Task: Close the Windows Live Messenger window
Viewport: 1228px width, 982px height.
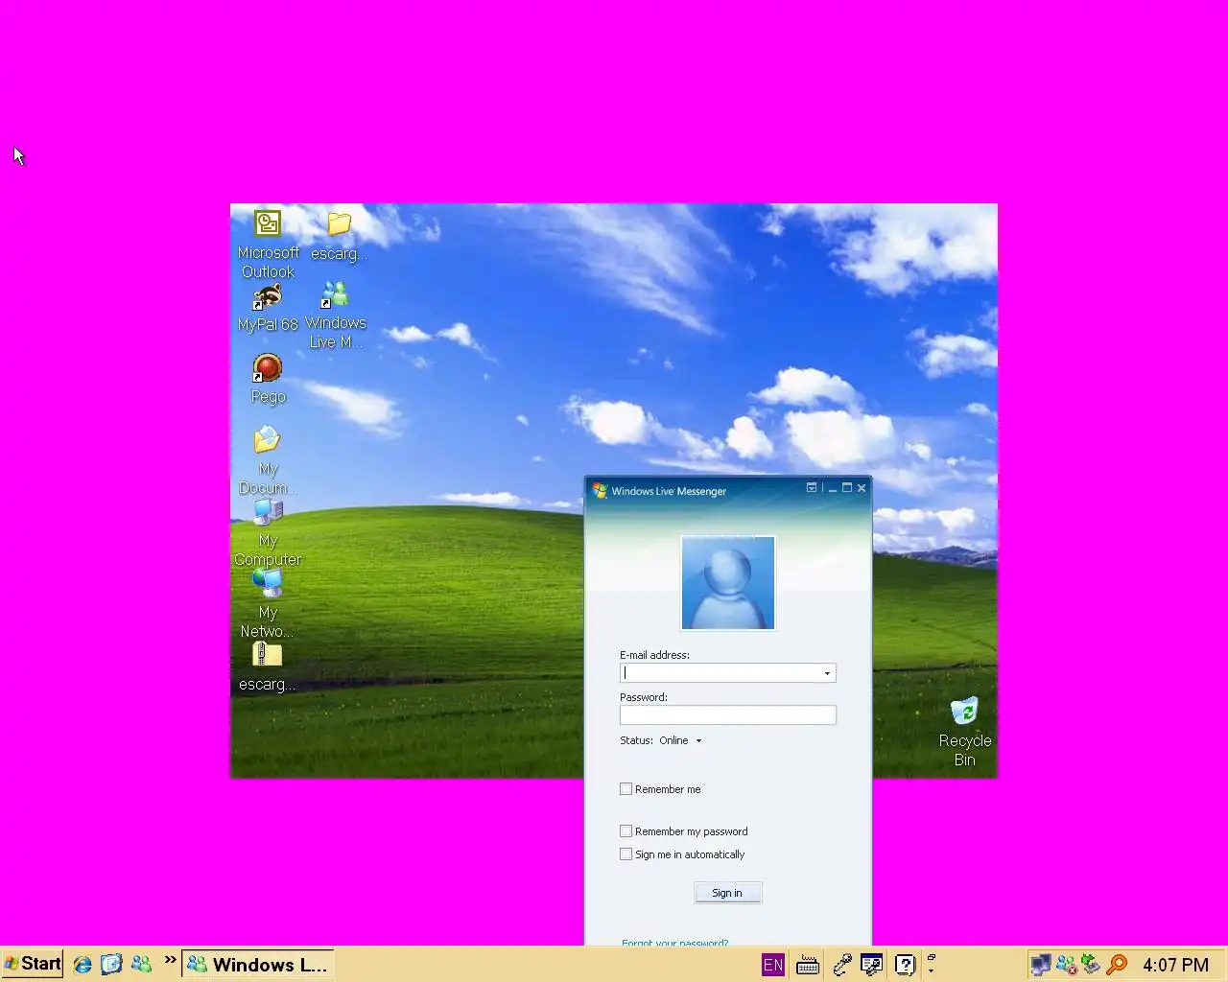Action: [862, 488]
